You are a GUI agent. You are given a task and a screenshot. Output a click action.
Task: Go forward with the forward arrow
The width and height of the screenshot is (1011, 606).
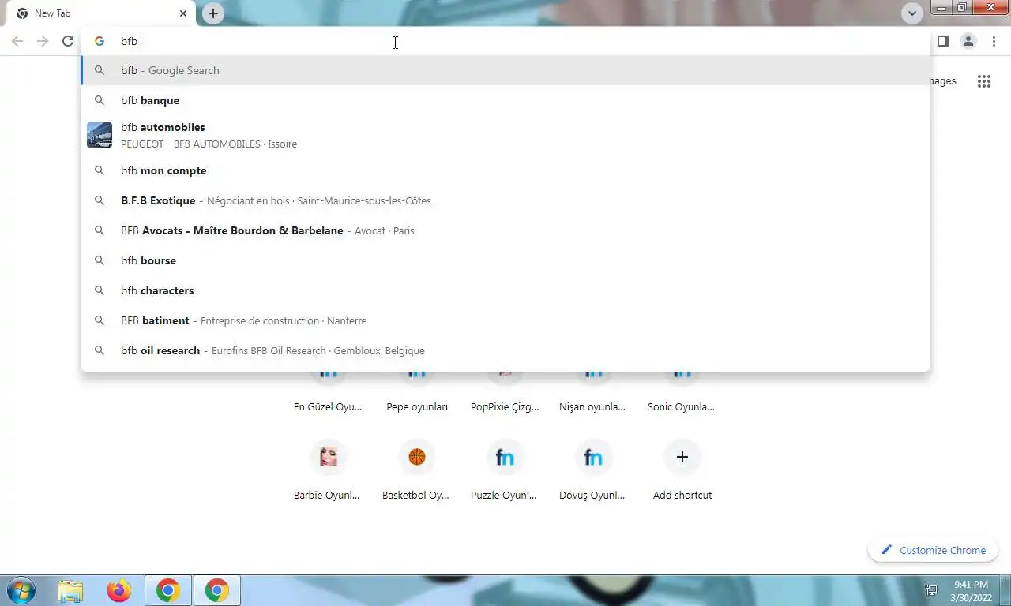(43, 41)
